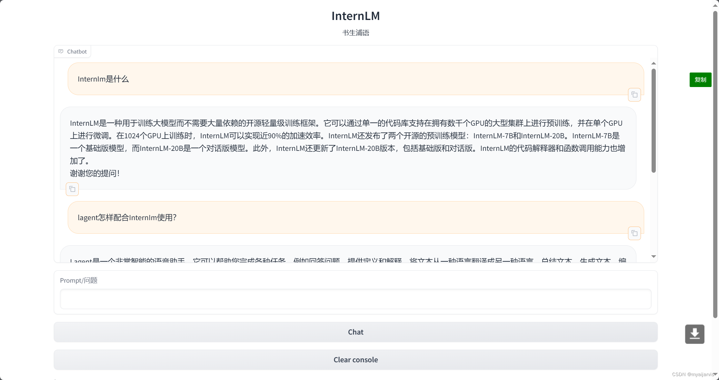Click the green 复制 button
Image resolution: width=719 pixels, height=380 pixels.
point(700,80)
